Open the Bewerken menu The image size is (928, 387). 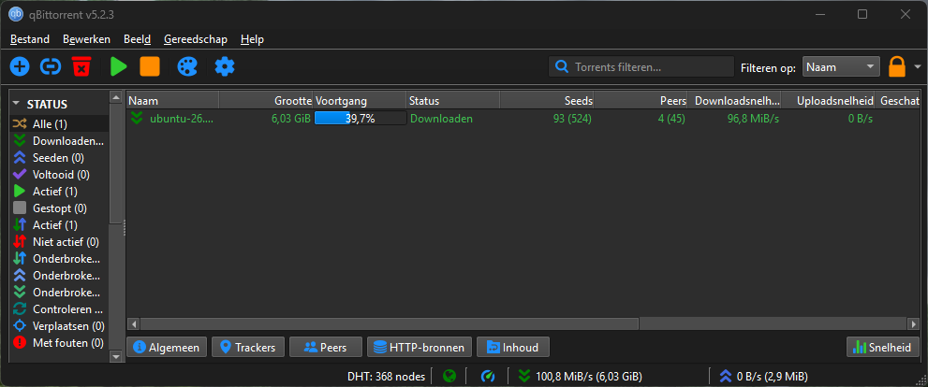click(x=86, y=39)
